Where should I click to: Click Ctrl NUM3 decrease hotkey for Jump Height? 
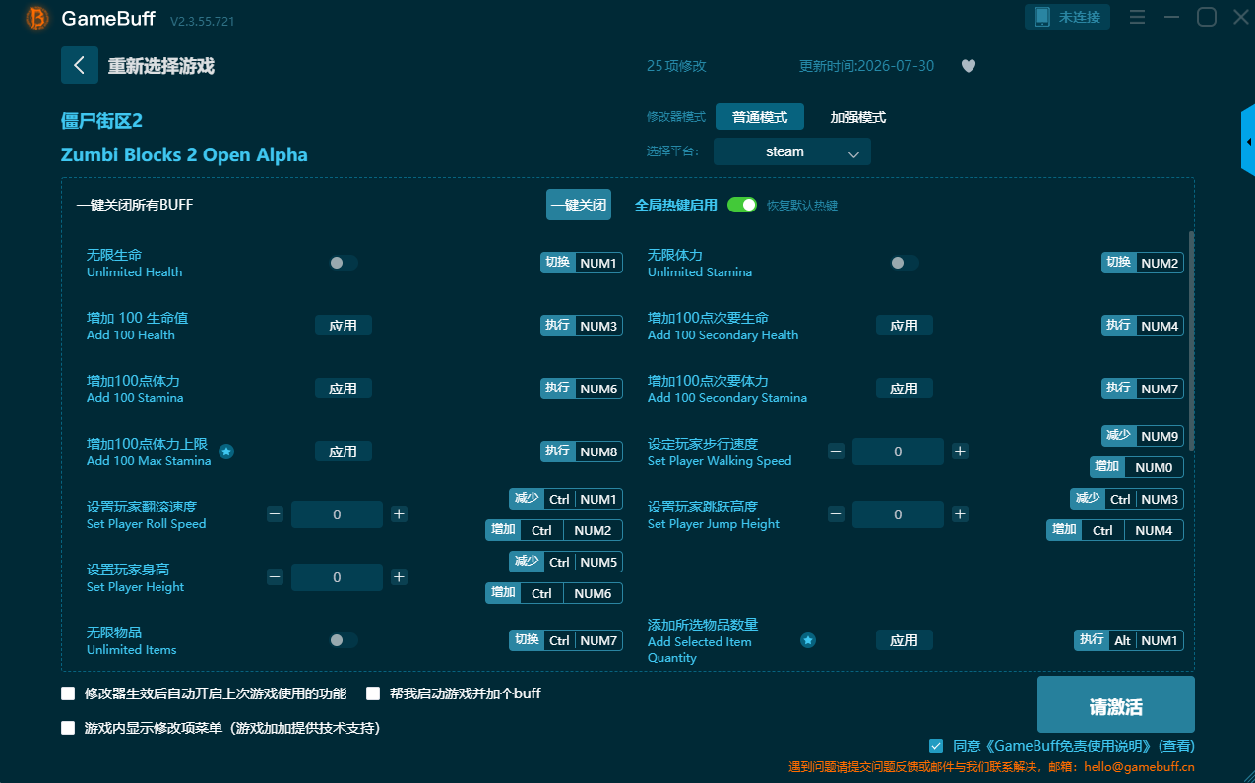[x=1127, y=499]
